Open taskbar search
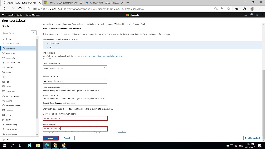The width and height of the screenshot is (265, 149). pos(12,146)
